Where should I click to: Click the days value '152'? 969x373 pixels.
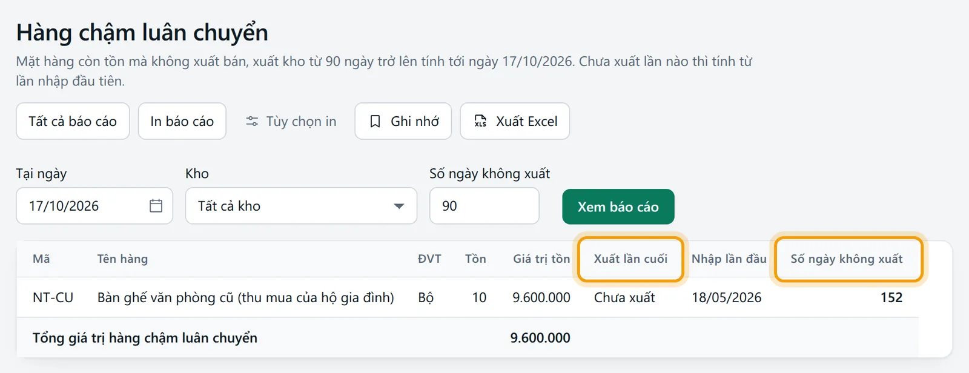coord(891,297)
